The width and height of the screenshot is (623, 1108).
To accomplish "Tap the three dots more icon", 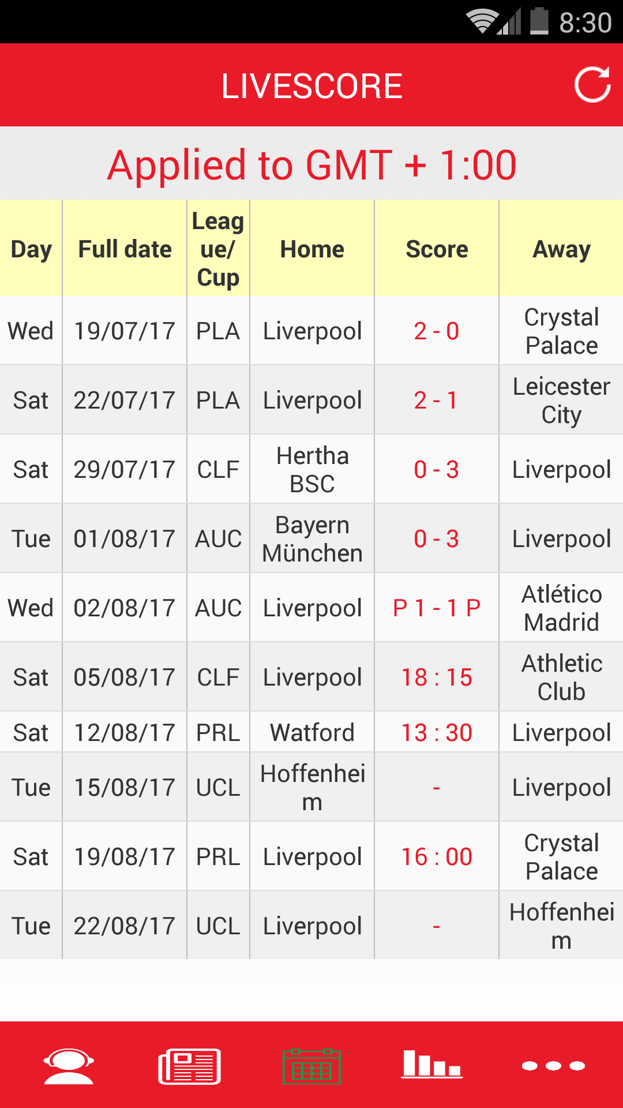I will point(553,1066).
